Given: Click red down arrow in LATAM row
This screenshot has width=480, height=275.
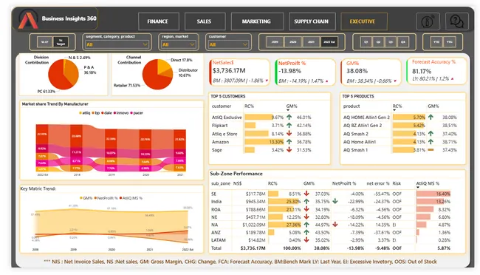Looking at the screenshot, I should [306, 240].
